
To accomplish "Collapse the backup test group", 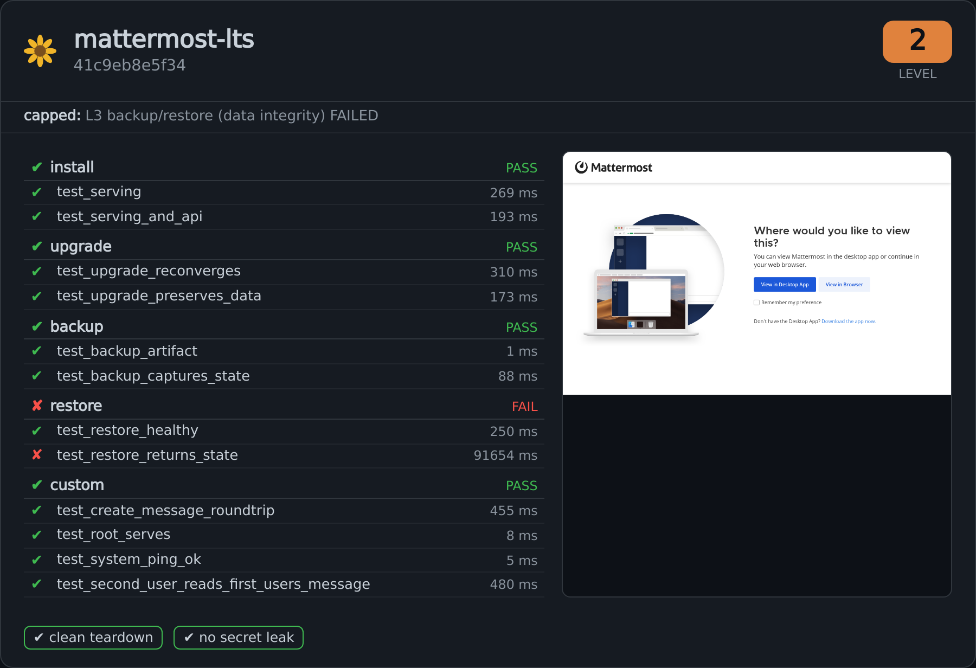I will 284,326.
